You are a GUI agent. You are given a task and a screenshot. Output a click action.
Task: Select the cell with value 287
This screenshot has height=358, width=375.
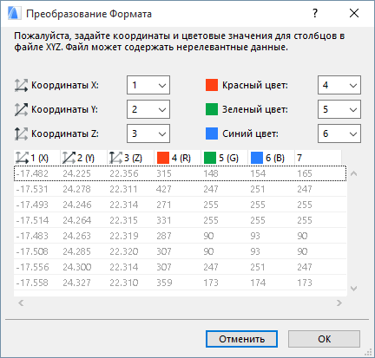(x=164, y=236)
